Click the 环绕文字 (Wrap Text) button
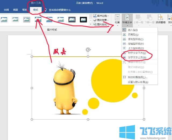 coord(127,19)
